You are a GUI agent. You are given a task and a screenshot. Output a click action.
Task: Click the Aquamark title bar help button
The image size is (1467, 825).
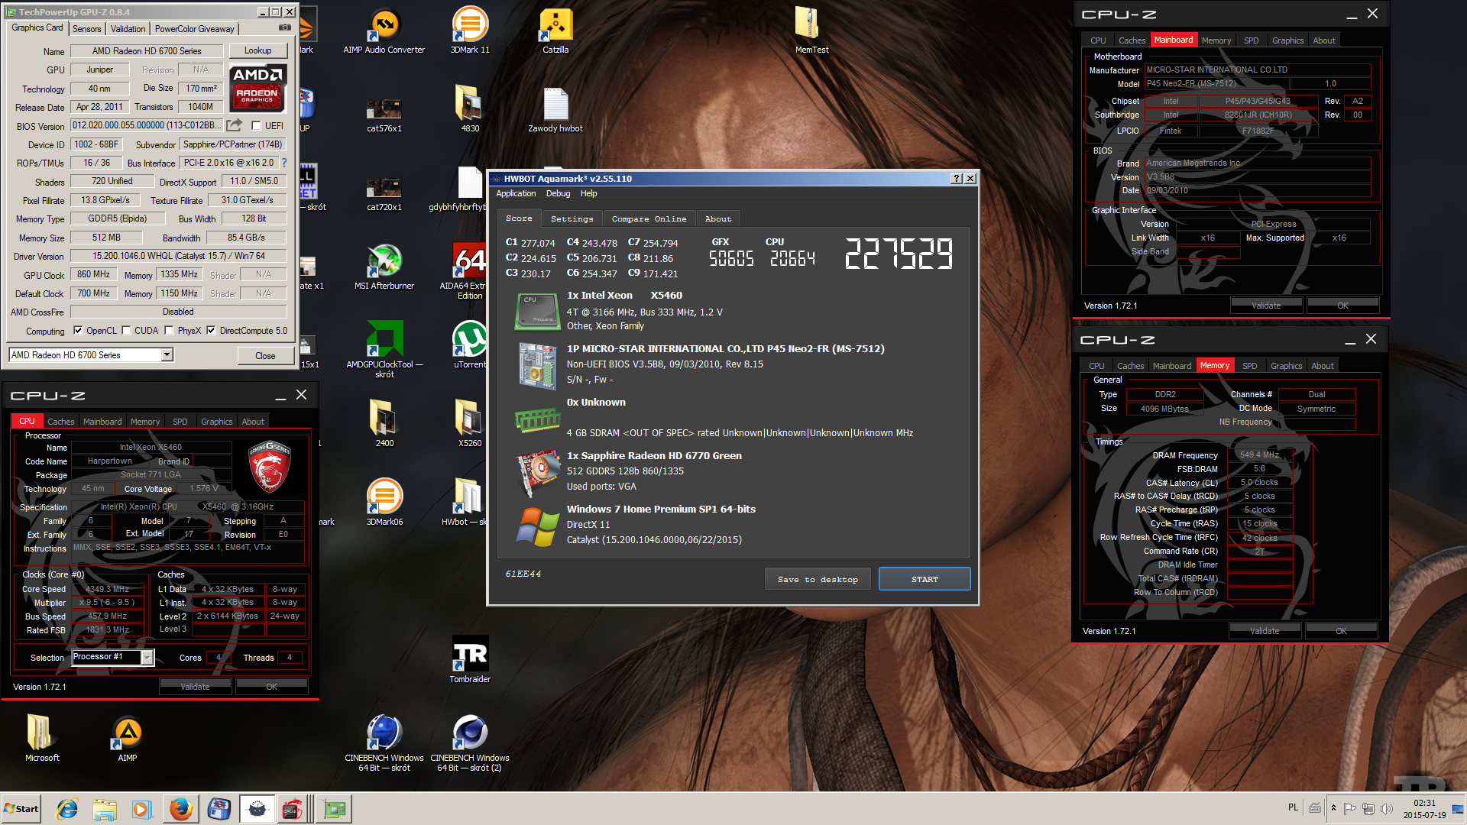(956, 178)
